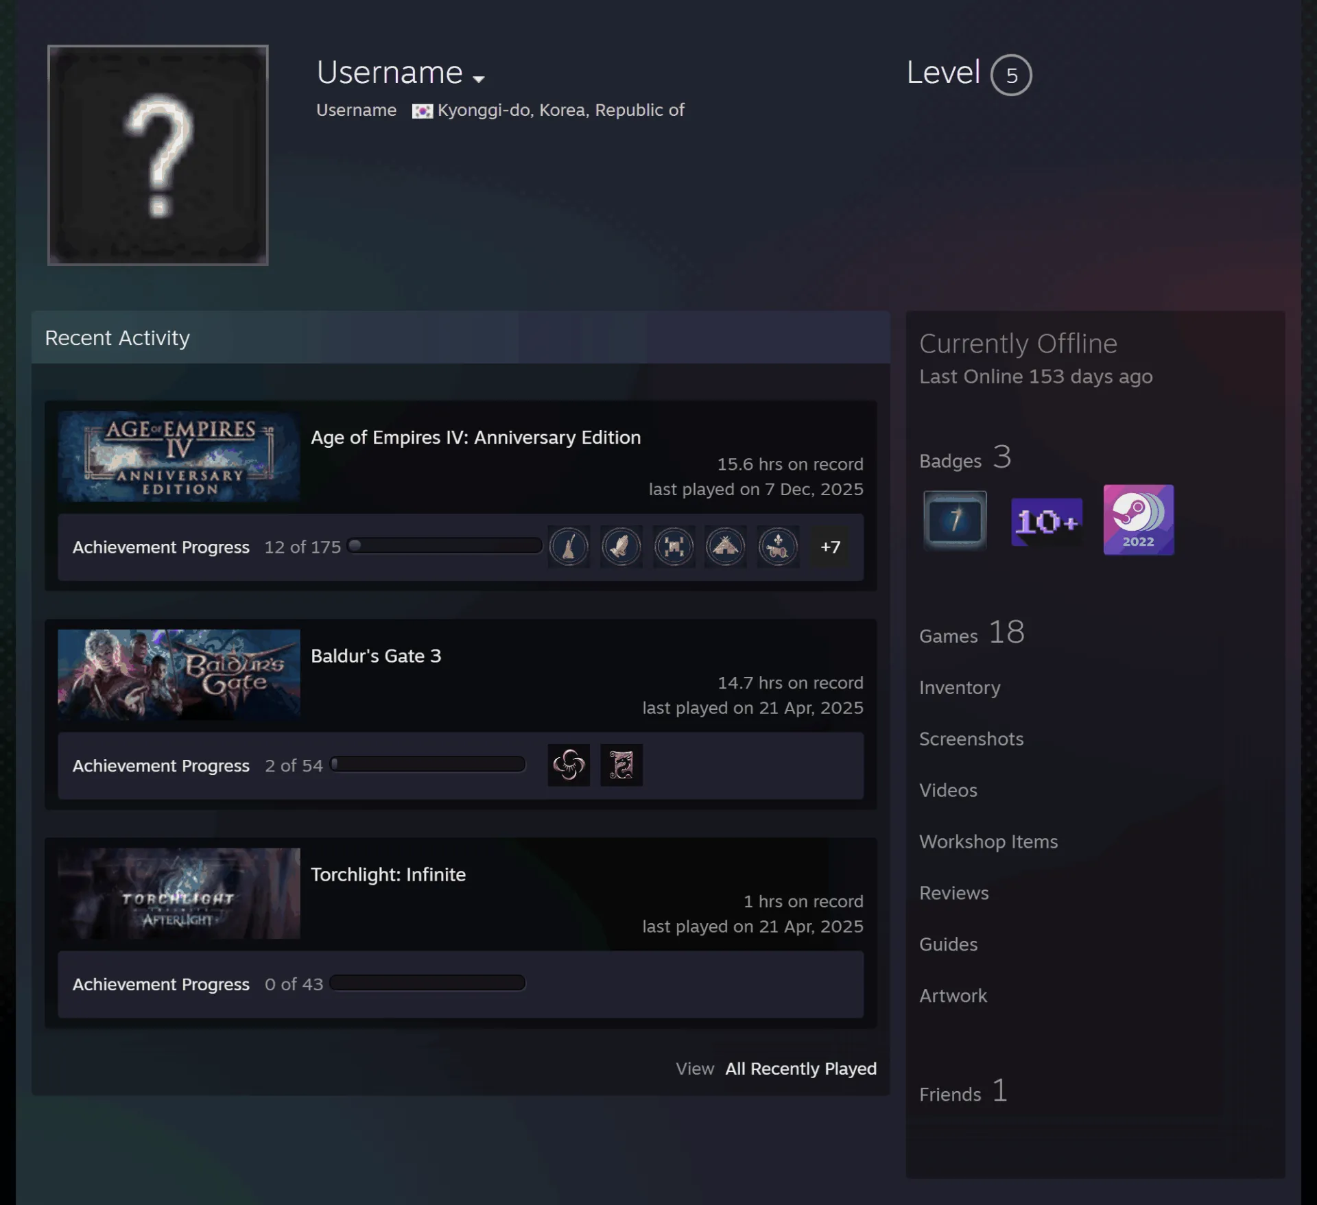
Task: View fourth Age of Empires tent achievement icon
Action: click(x=726, y=547)
